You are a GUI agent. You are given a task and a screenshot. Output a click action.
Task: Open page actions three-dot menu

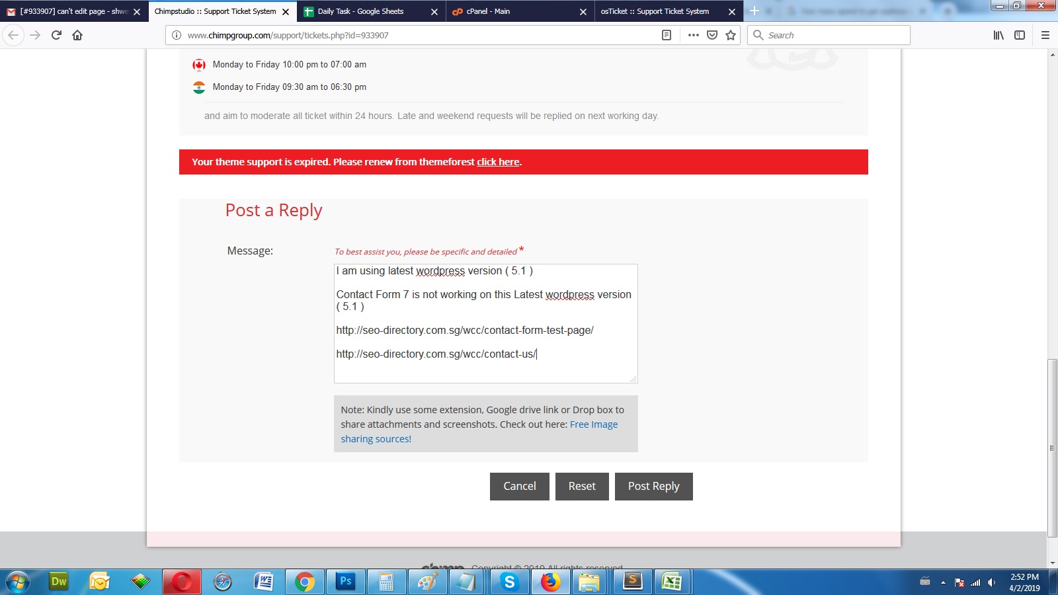pyautogui.click(x=693, y=35)
